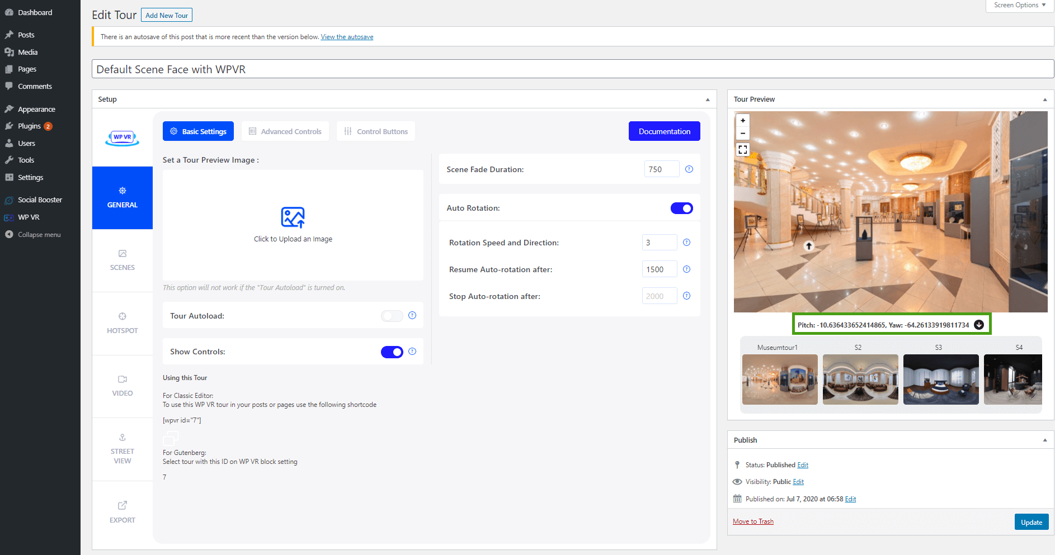The image size is (1055, 555).
Task: Select the Museumtour1 scene thumbnail
Action: tap(780, 380)
